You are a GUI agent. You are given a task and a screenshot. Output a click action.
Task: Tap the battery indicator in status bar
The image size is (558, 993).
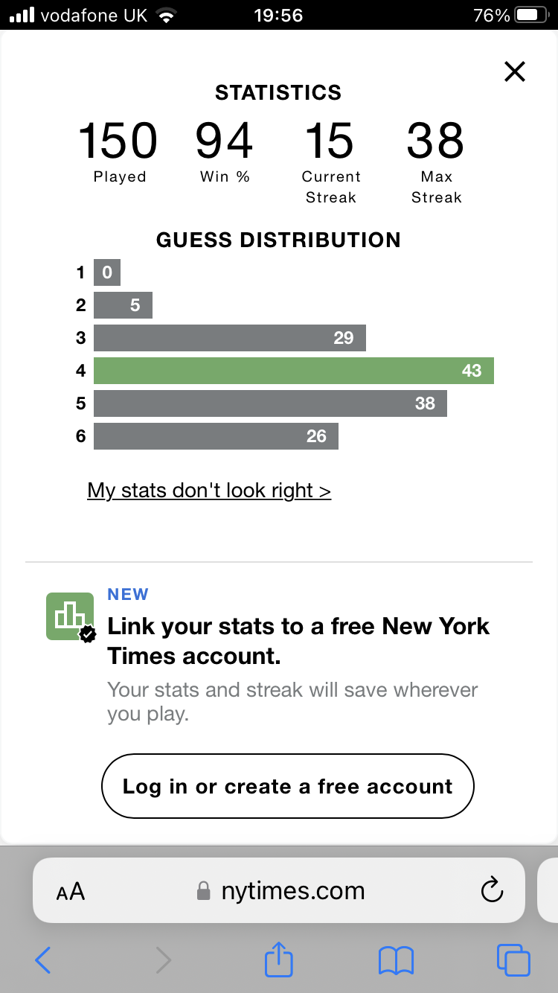click(532, 15)
